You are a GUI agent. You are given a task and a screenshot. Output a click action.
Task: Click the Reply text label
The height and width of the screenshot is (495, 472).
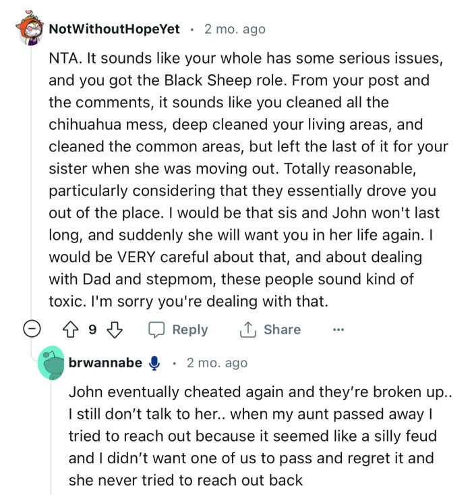click(x=189, y=330)
